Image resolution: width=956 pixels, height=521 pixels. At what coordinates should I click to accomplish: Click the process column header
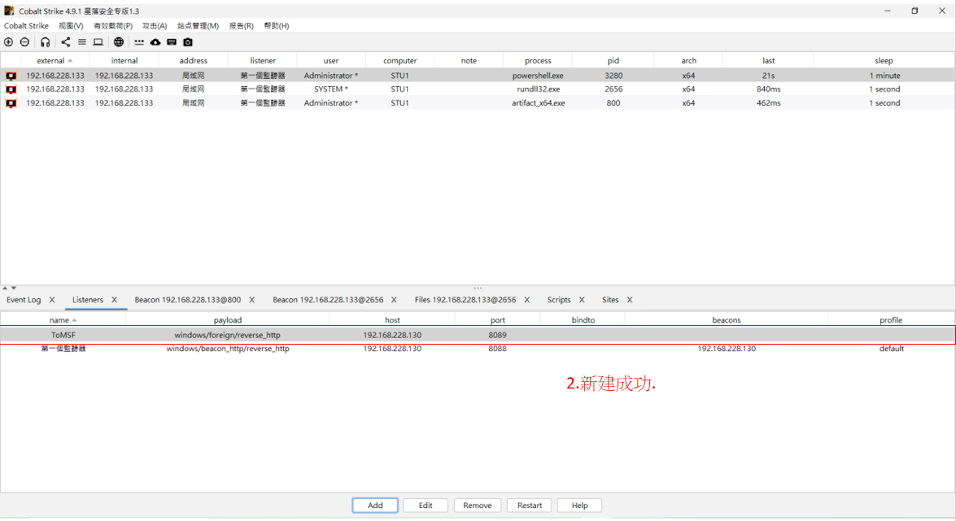coord(538,60)
